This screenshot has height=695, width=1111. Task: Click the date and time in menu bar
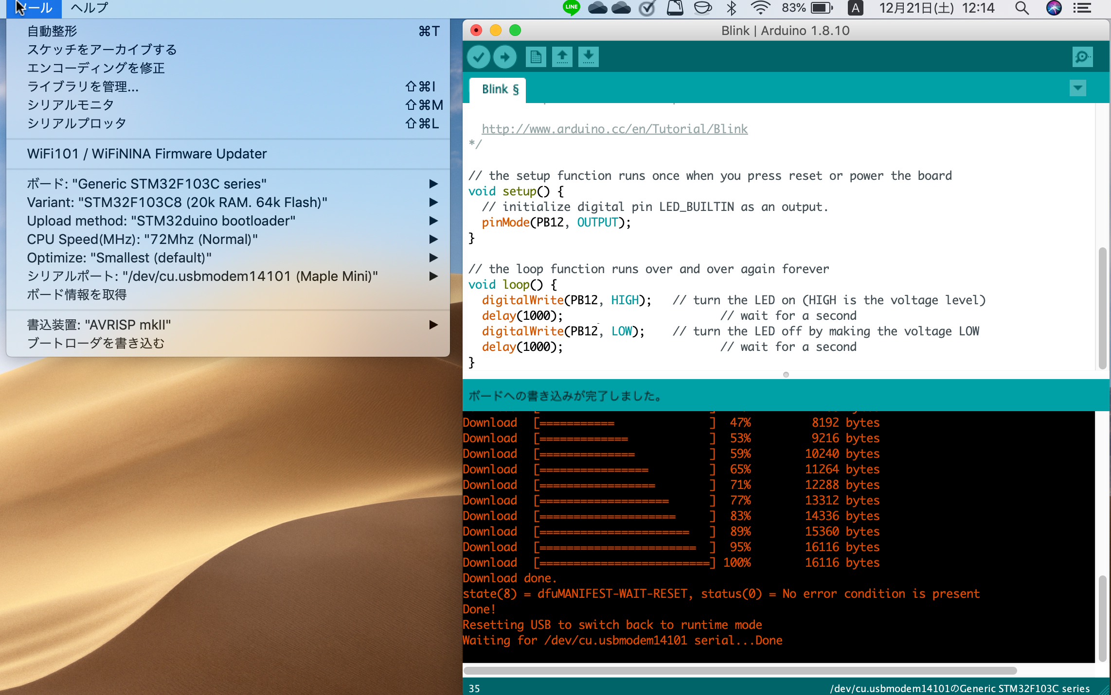(x=937, y=8)
